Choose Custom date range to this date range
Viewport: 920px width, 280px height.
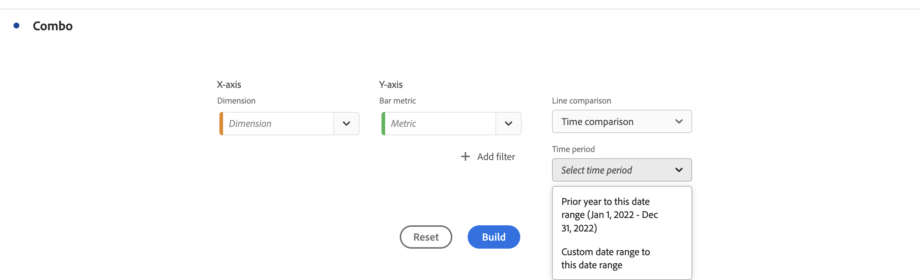click(606, 258)
